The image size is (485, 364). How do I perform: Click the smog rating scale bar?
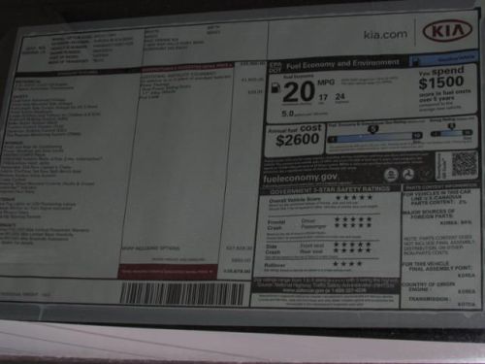[451, 133]
